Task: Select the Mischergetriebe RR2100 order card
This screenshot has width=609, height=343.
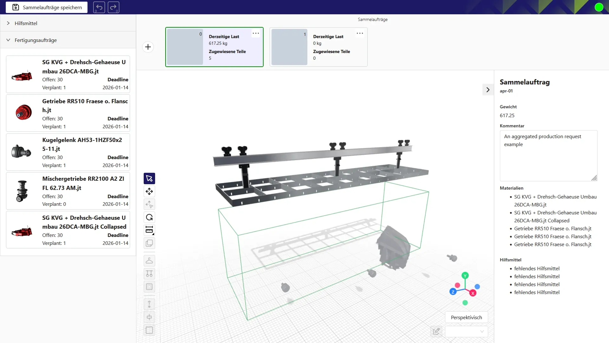Action: 68,191
